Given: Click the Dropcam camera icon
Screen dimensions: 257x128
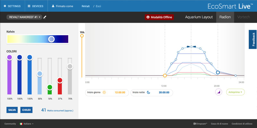Looking at the screenshot, I should pyautogui.click(x=195, y=124).
